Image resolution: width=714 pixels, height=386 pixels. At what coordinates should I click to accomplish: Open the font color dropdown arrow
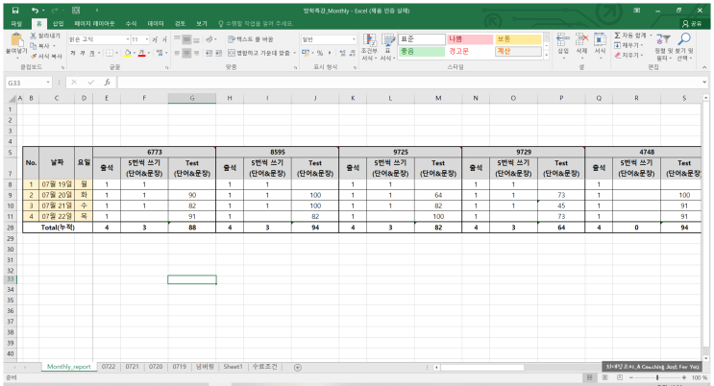tap(148, 53)
